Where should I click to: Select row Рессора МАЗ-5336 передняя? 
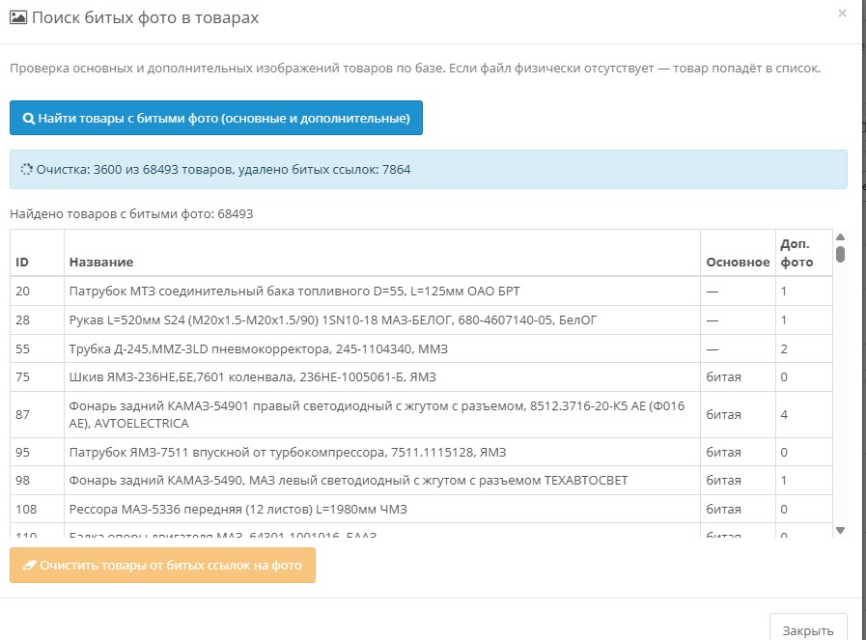point(290,509)
